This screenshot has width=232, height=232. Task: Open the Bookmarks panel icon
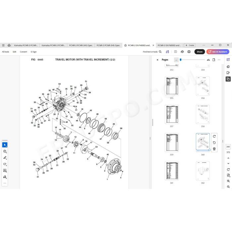pos(228,73)
